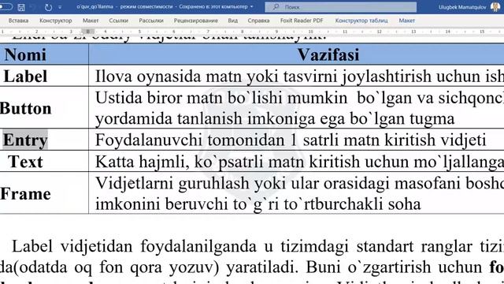Click the search magnifier icon
This screenshot has height=284, width=504.
coord(276,7)
